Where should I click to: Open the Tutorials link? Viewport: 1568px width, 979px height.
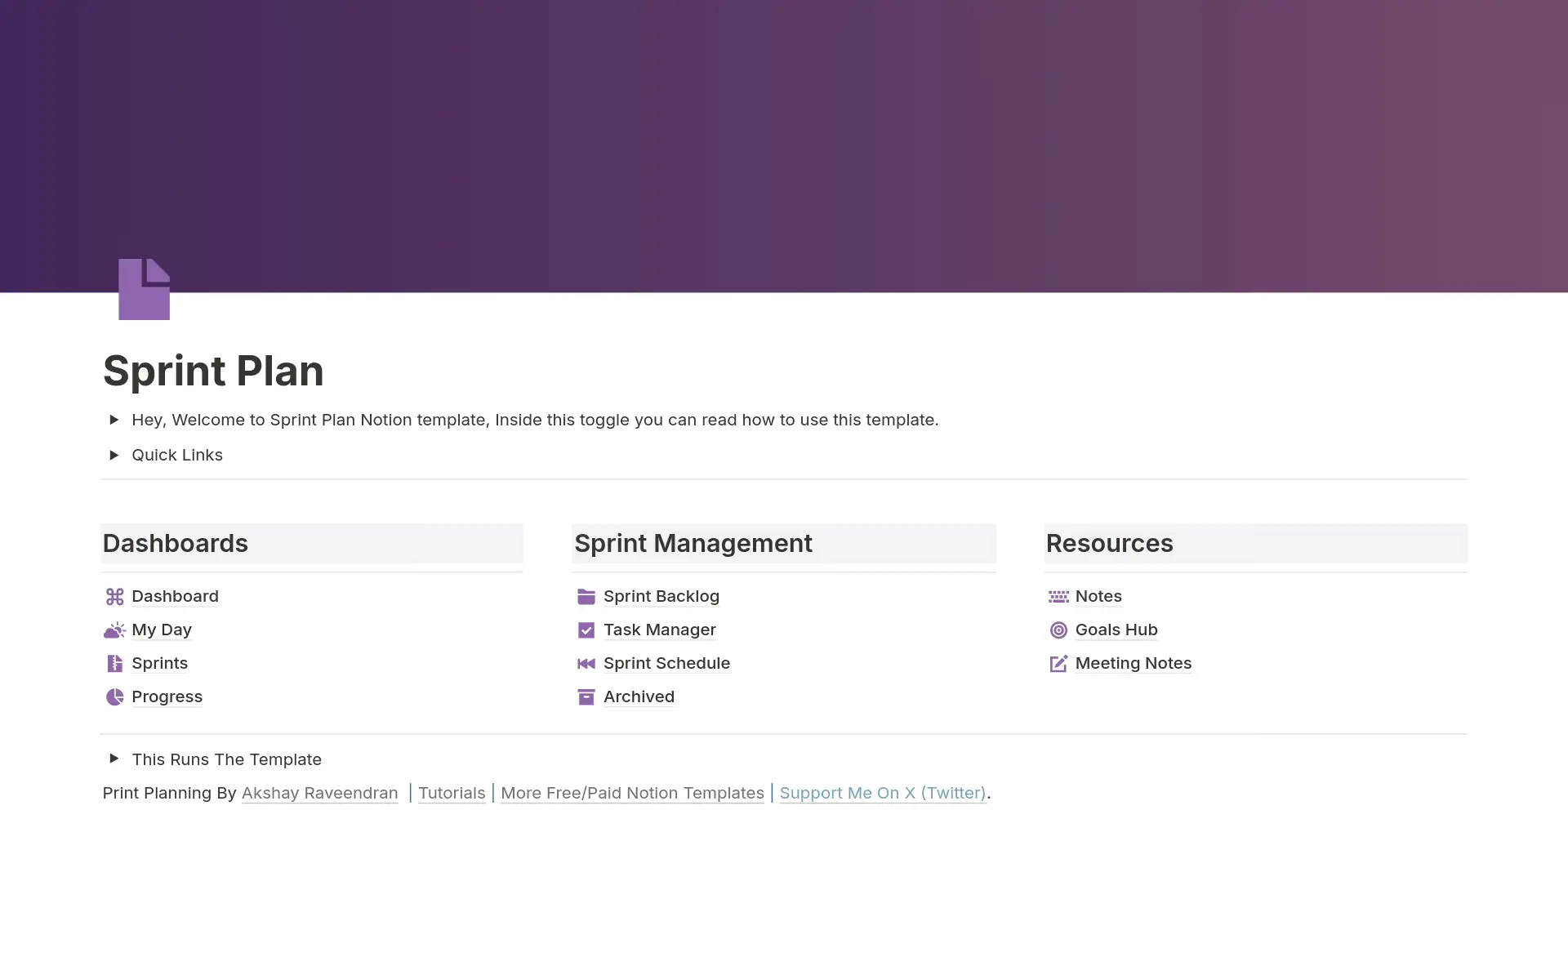[x=452, y=793]
